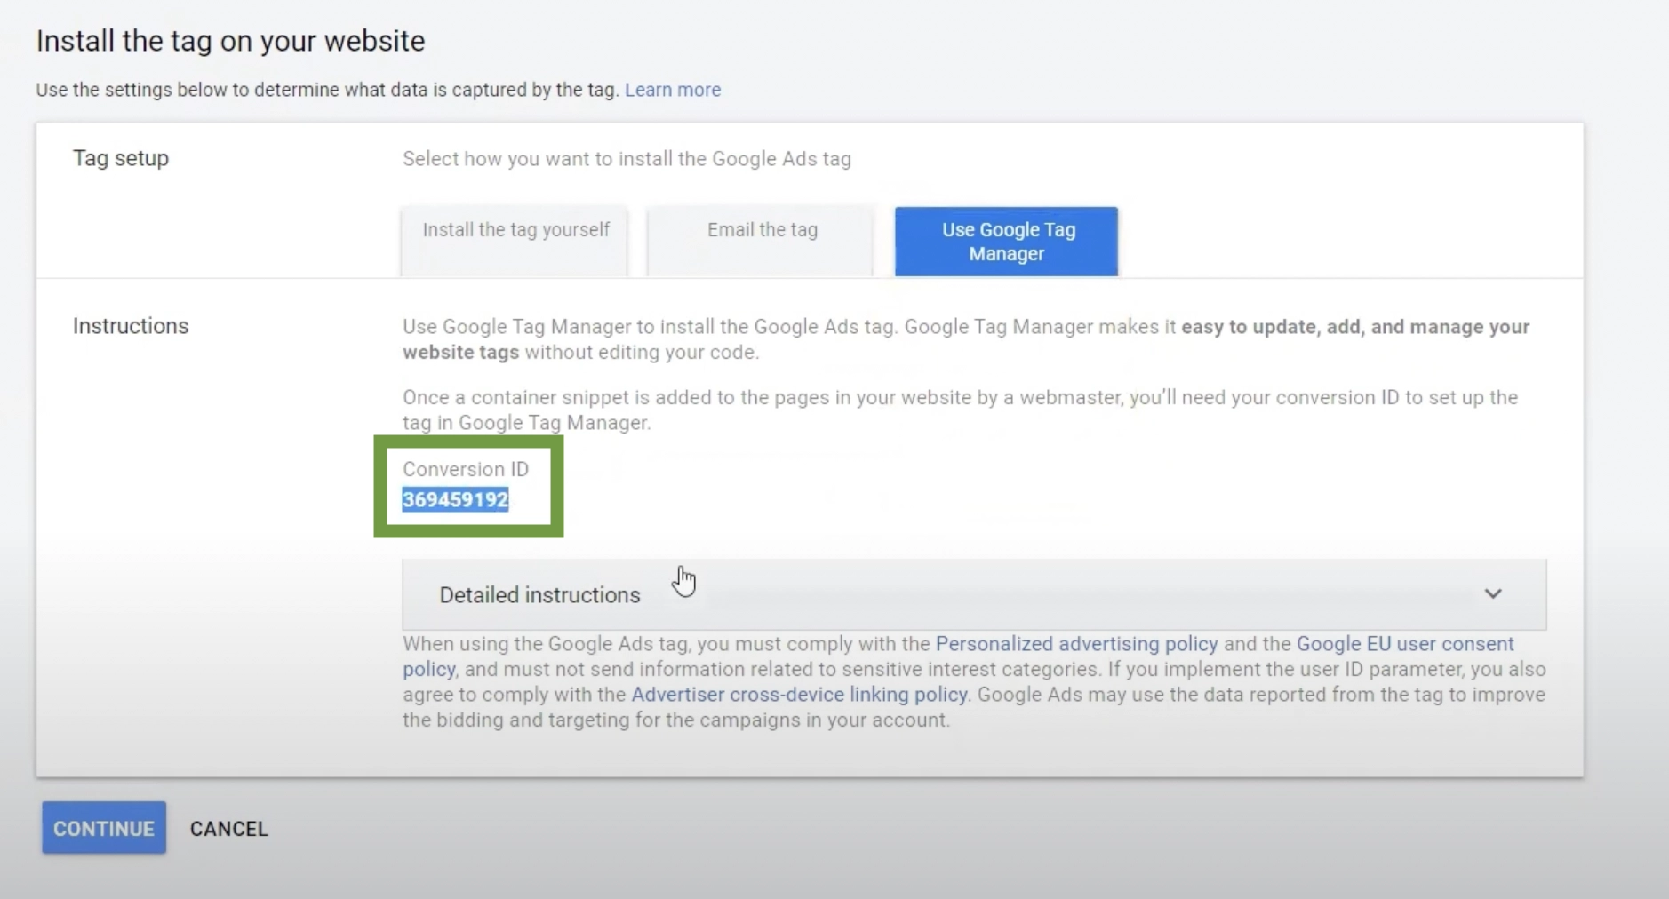
Task: Open Personalized advertising policy link
Action: click(1076, 643)
